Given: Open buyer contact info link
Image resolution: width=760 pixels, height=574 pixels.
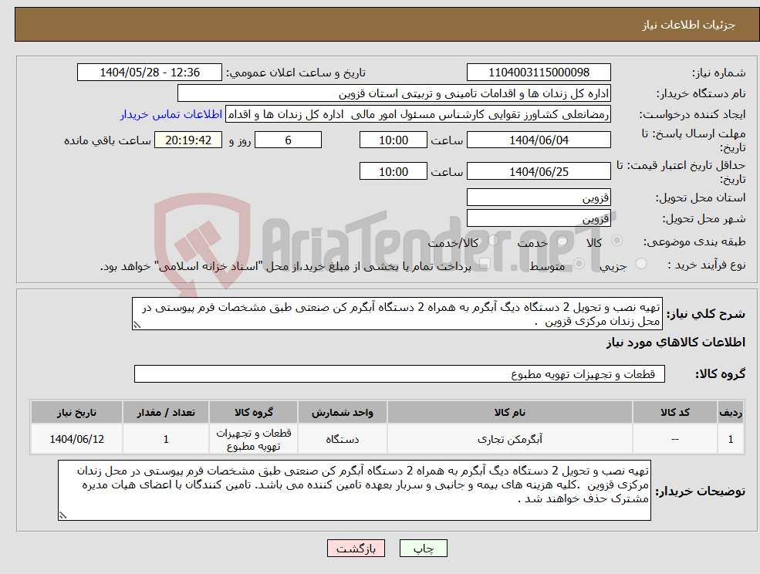Looking at the screenshot, I should [x=171, y=114].
